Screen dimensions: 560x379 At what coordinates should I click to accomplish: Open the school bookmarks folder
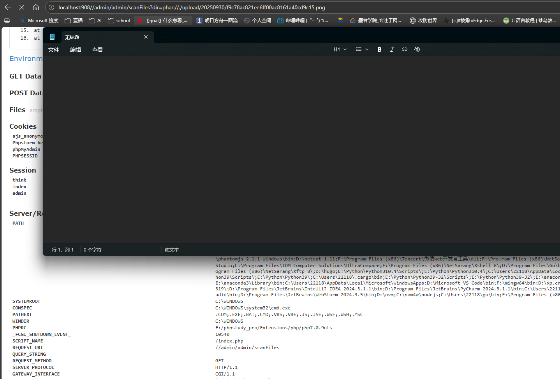pyautogui.click(x=119, y=21)
